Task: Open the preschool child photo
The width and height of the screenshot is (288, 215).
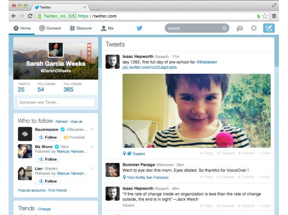Action: point(196,110)
